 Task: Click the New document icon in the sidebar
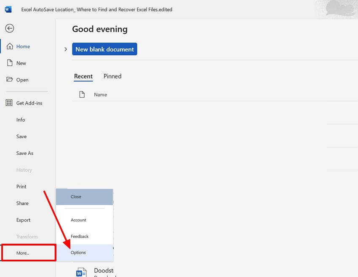pos(9,63)
